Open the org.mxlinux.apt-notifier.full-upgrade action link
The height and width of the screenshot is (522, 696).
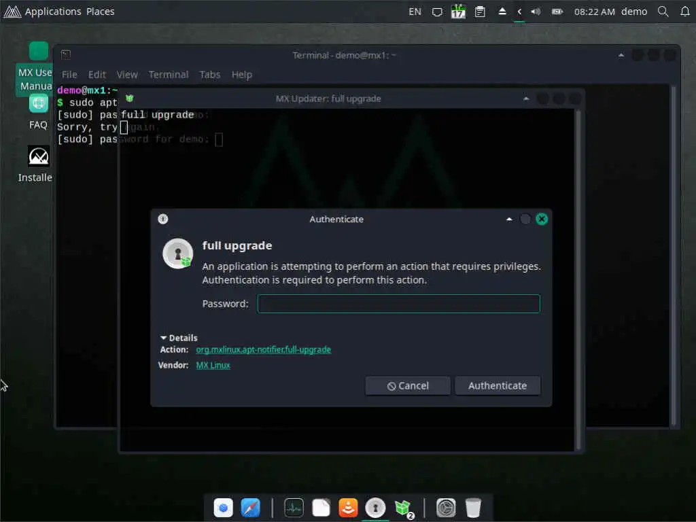click(x=264, y=349)
